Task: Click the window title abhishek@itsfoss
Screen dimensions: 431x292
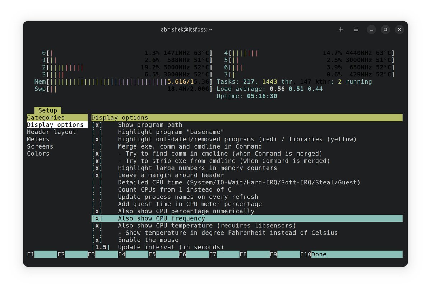Action: point(186,29)
